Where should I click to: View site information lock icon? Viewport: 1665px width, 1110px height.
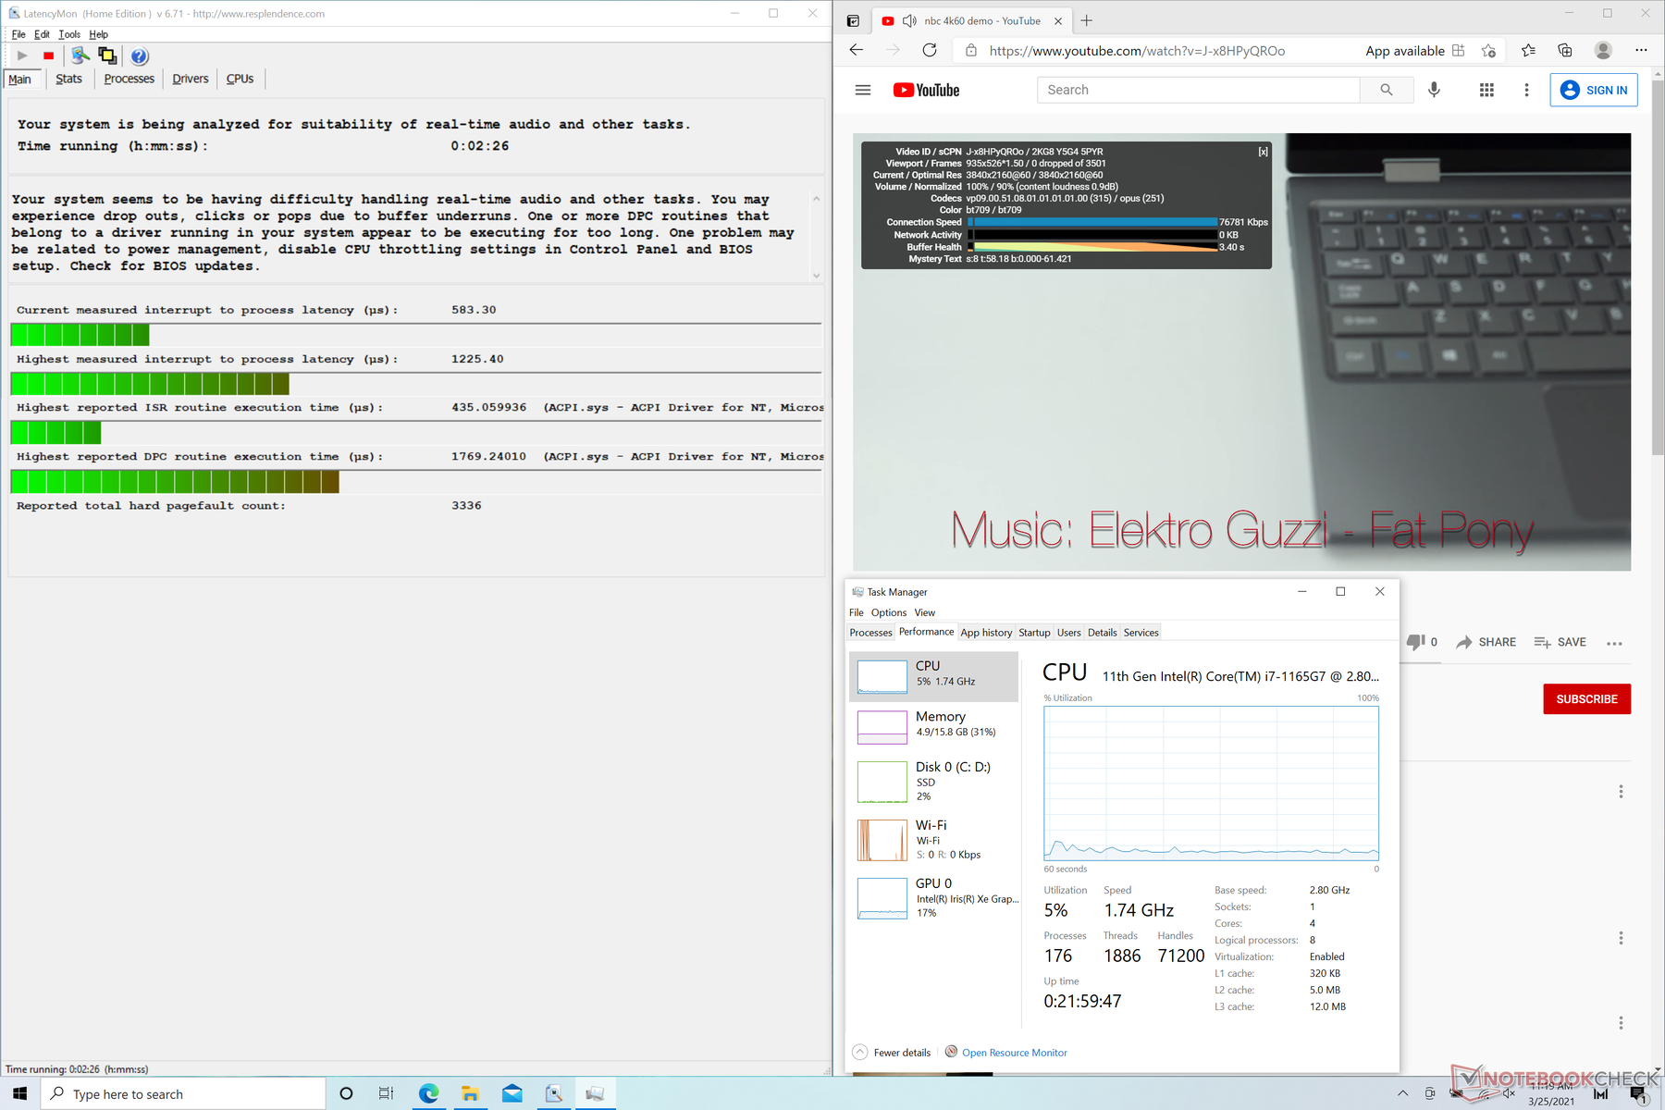971,51
